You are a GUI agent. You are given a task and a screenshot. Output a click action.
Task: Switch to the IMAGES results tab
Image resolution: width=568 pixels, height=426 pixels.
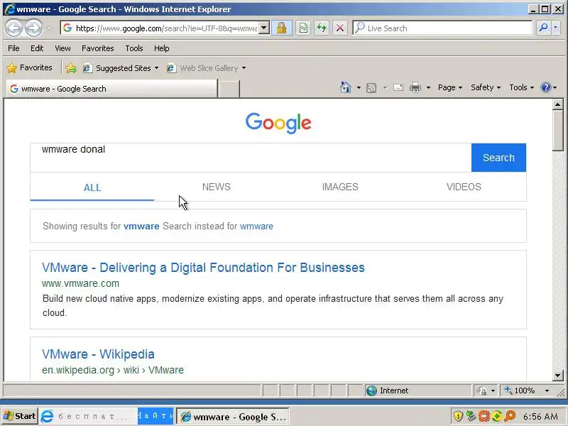click(340, 187)
